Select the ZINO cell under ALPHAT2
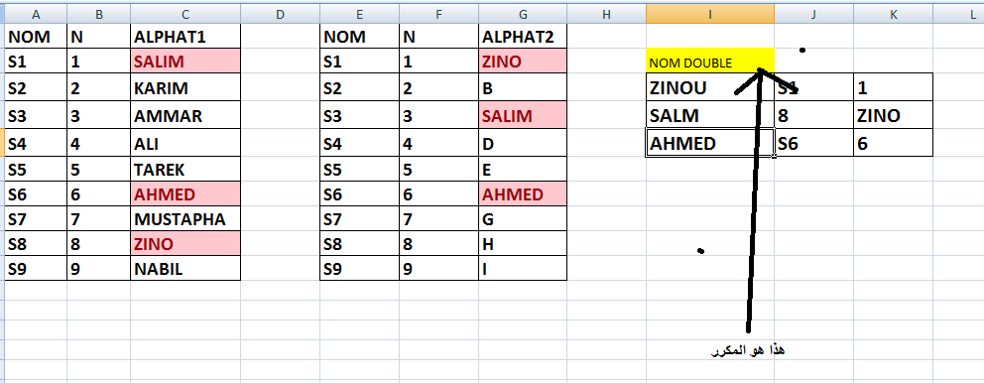Image resolution: width=984 pixels, height=383 pixels. point(523,62)
